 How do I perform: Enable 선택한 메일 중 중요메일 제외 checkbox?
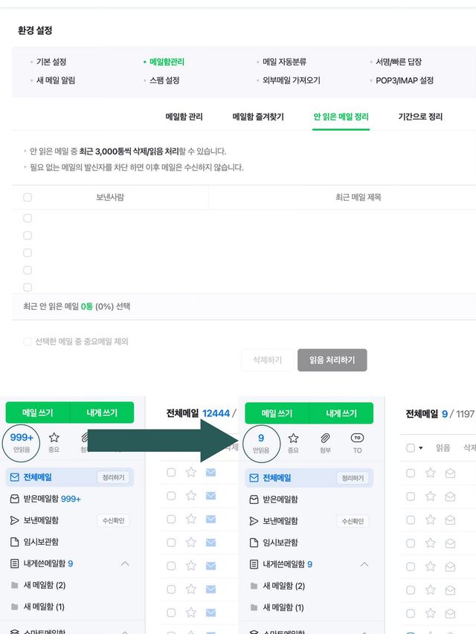[28, 342]
